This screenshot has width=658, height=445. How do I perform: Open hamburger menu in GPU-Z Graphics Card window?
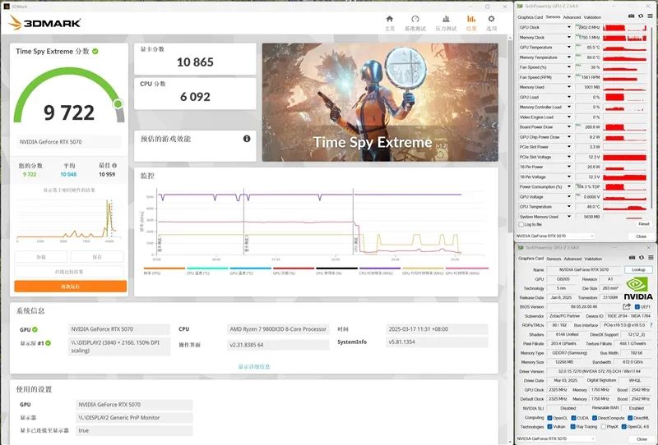tap(650, 257)
